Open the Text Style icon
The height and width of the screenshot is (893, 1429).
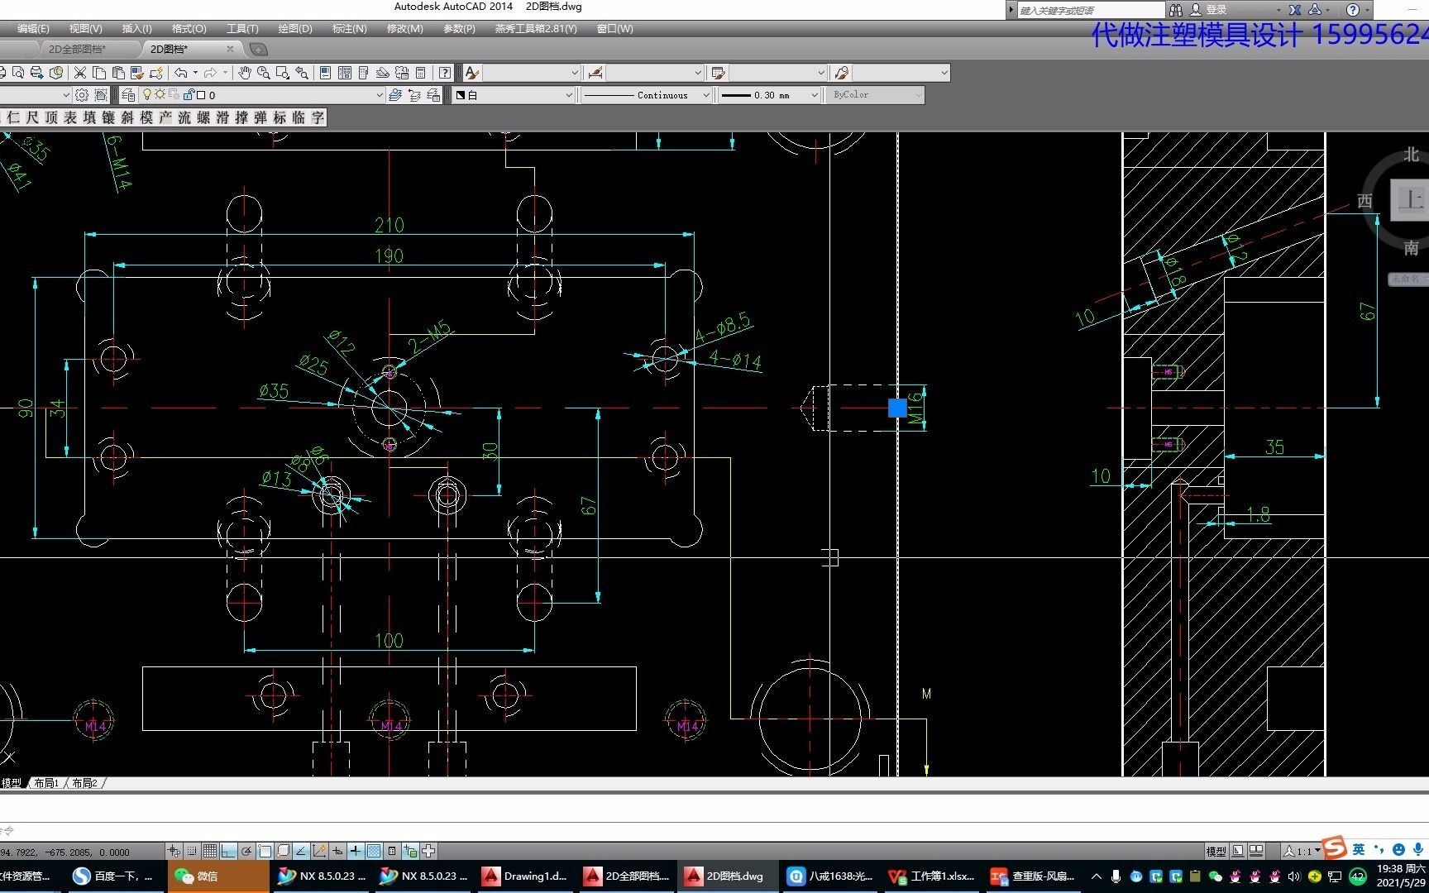tap(471, 73)
